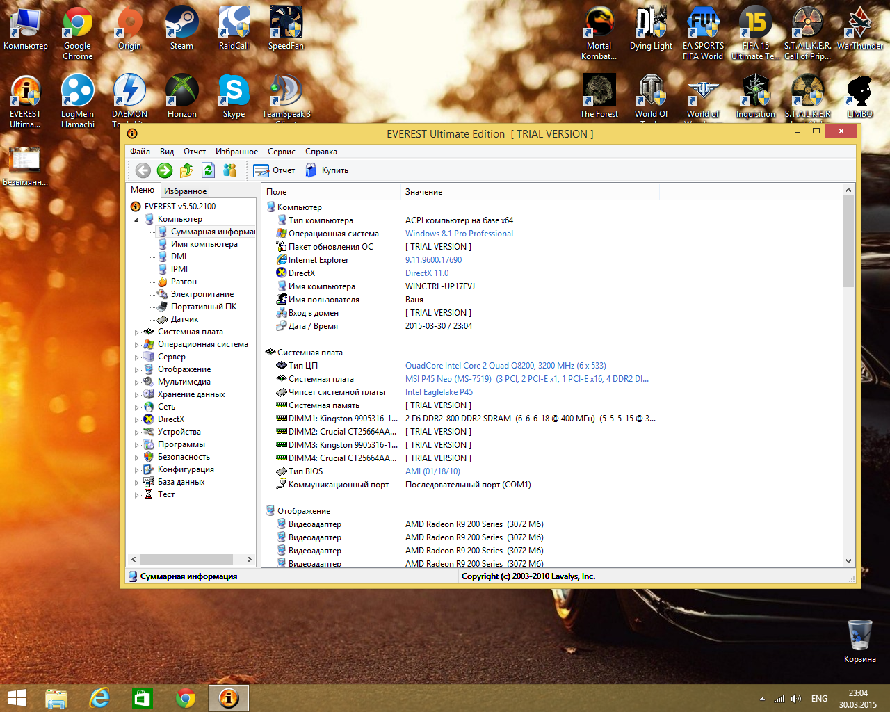This screenshot has width=890, height=712.
Task: Select the База данных tree item
Action: [175, 482]
